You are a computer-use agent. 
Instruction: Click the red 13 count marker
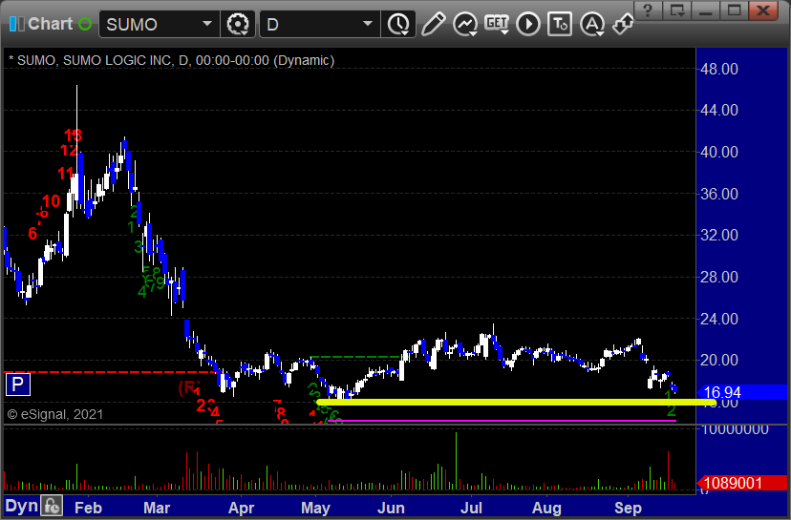pos(74,135)
